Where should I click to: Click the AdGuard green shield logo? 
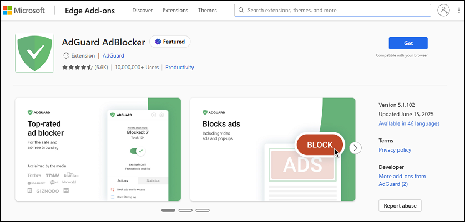pos(34,53)
